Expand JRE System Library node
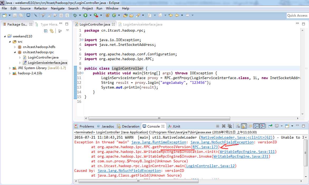Image resolution: width=309 pixels, height=185 pixels. click(10, 68)
